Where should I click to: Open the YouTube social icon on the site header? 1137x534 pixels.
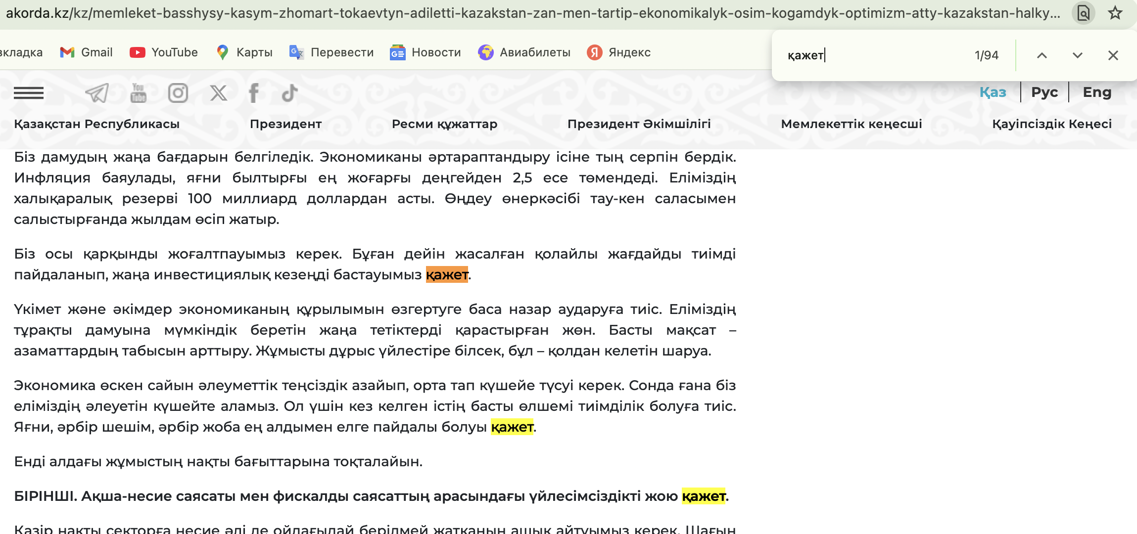tap(138, 93)
